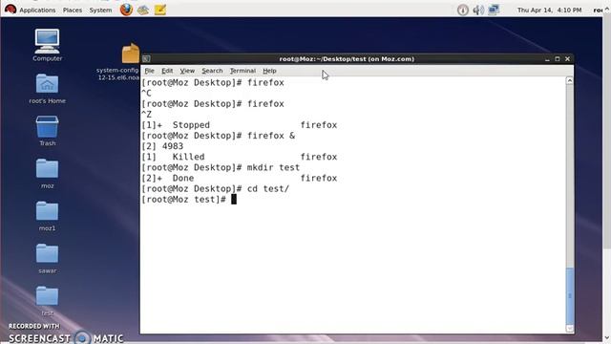Open the clock showing Thu Apr 14
The height and width of the screenshot is (344, 611).
tap(549, 11)
